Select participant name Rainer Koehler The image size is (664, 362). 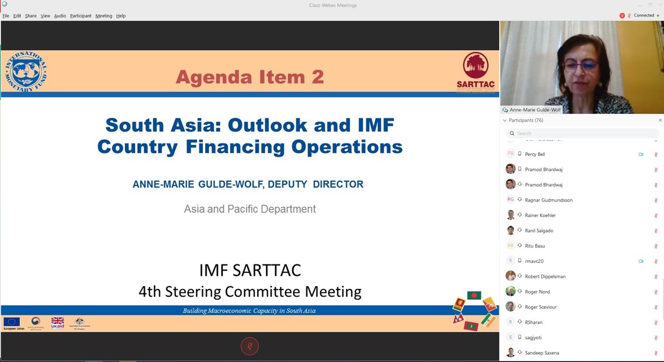(540, 216)
